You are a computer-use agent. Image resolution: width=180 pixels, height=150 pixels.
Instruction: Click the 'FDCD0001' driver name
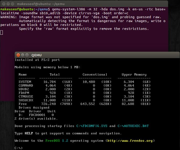click(x=37, y=115)
